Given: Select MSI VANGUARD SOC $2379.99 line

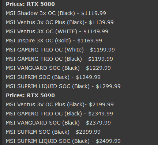Looking at the screenshot, I should (58, 123).
